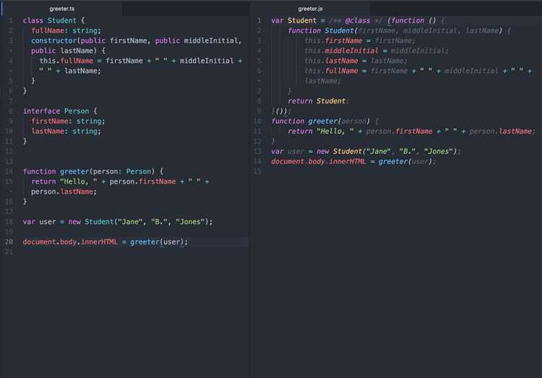Viewport: 542px width, 378px height.
Task: Click 'function greeter(person: Person)' line in greeter.ts
Action: pos(93,171)
